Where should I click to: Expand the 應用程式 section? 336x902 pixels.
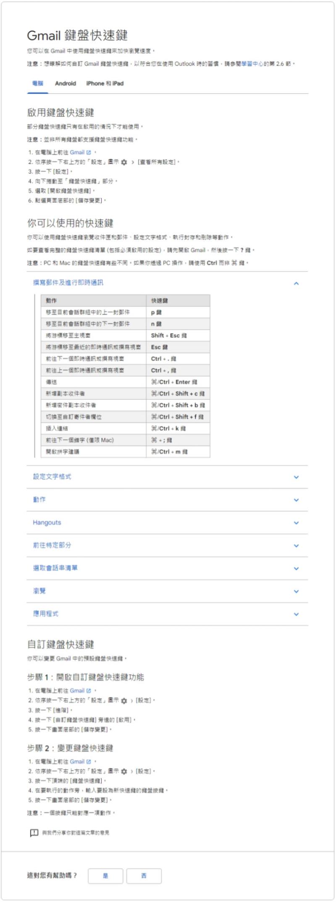click(x=167, y=614)
